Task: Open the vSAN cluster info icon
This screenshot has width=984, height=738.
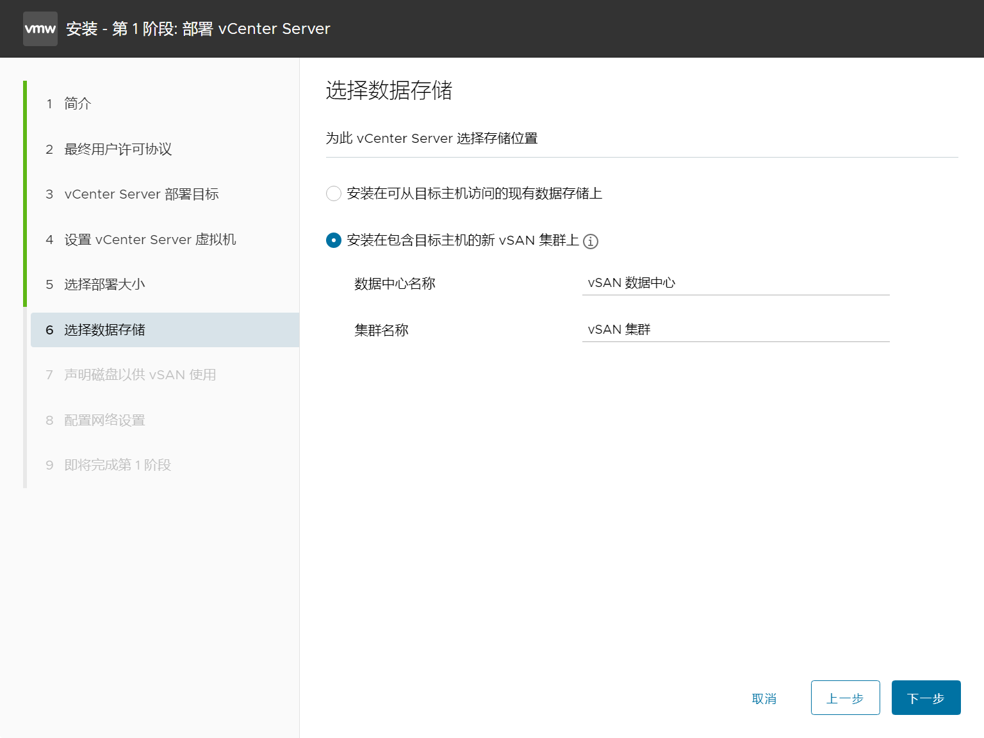Action: click(x=591, y=242)
